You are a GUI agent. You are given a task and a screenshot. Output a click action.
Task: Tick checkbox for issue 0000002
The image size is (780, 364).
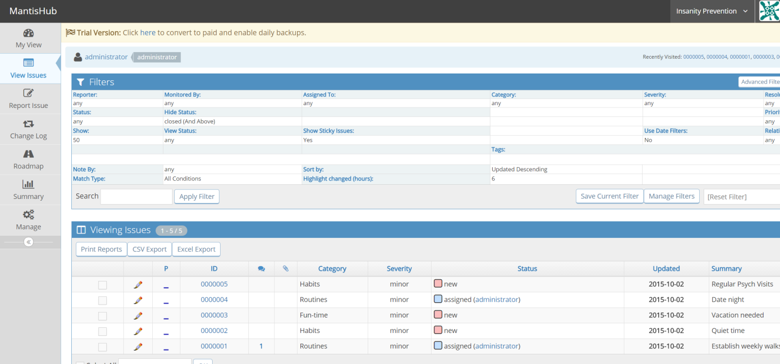[102, 331]
